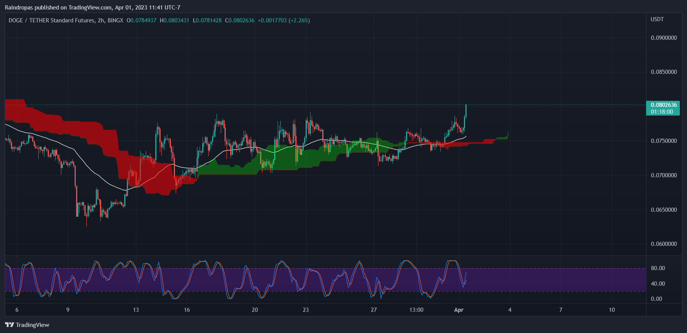The height and width of the screenshot is (333, 687).
Task: Click the 9 date label on time axis
Action: (x=68, y=310)
